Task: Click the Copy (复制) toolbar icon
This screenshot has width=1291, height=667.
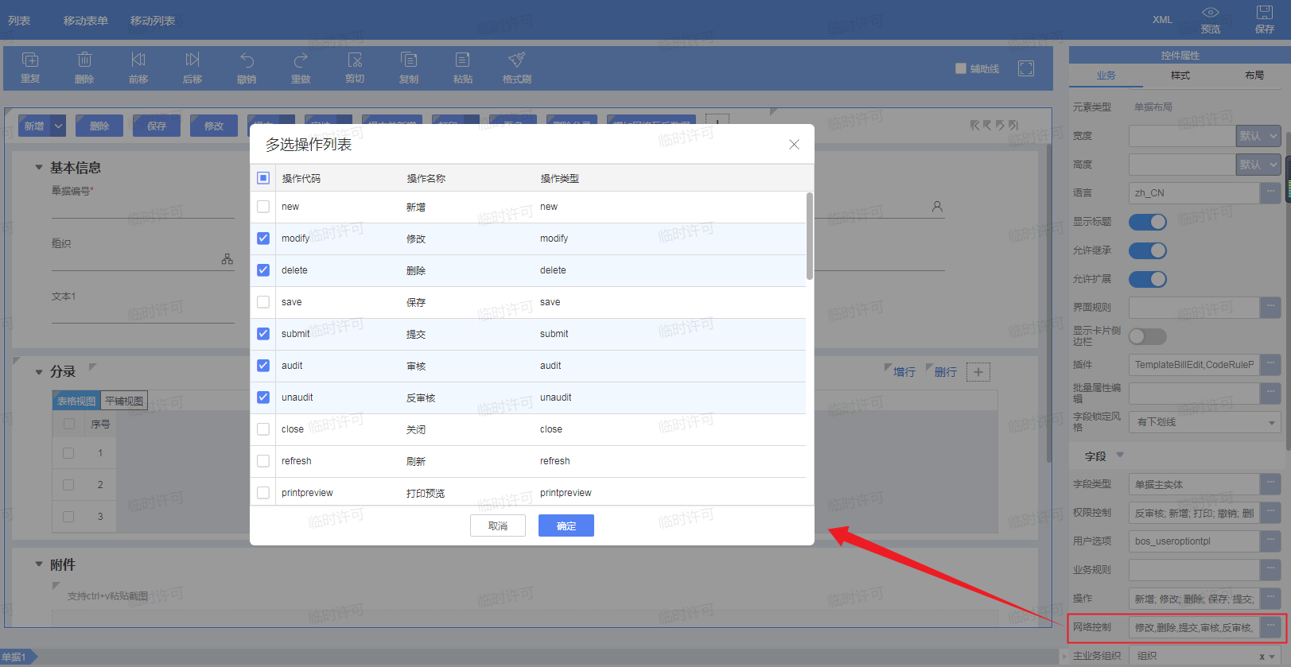Action: click(x=409, y=61)
